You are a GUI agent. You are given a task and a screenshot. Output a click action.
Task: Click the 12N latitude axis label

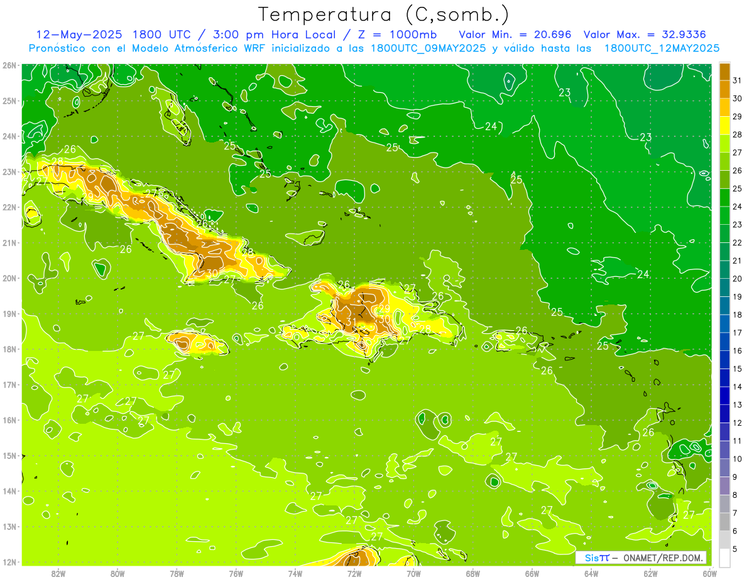click(x=9, y=562)
